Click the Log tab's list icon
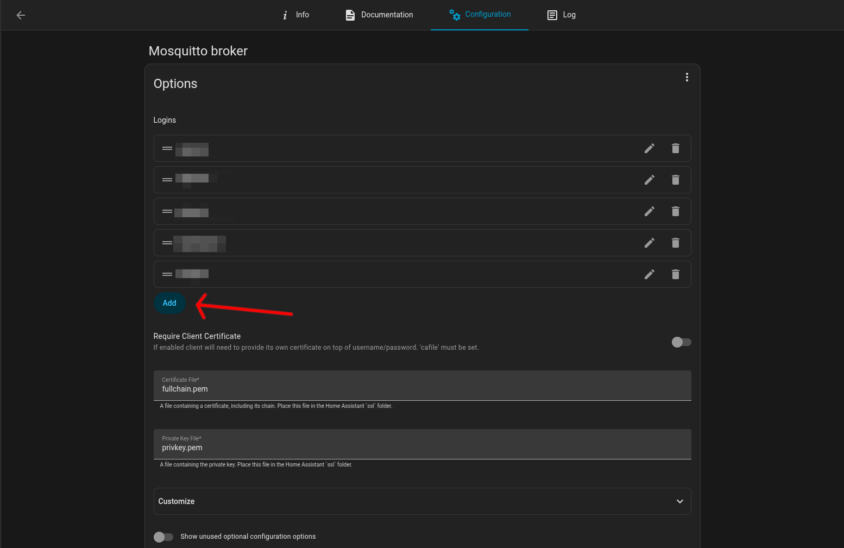The image size is (844, 548). [552, 15]
